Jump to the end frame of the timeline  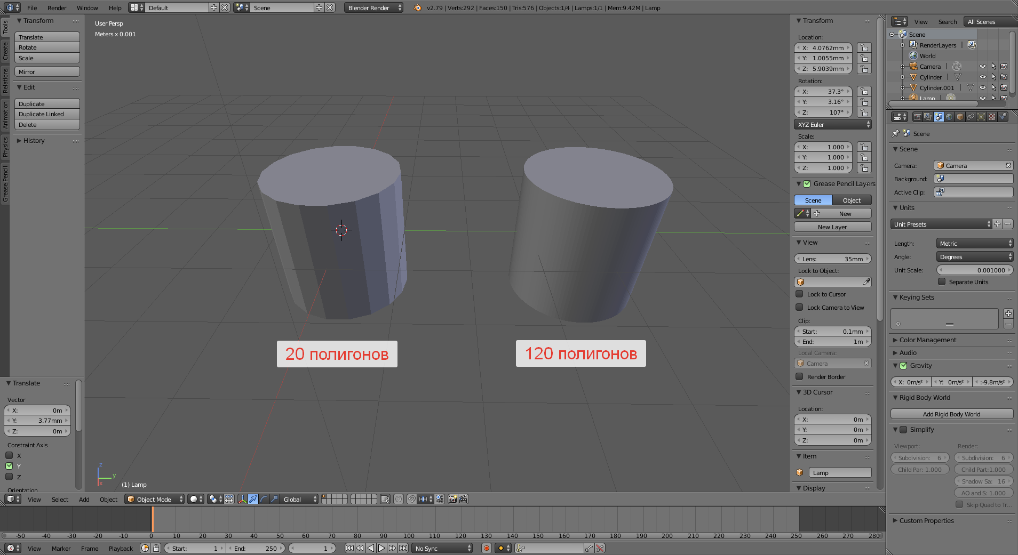403,548
